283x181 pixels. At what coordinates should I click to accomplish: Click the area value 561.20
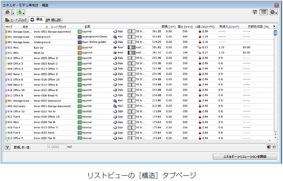tap(157, 31)
